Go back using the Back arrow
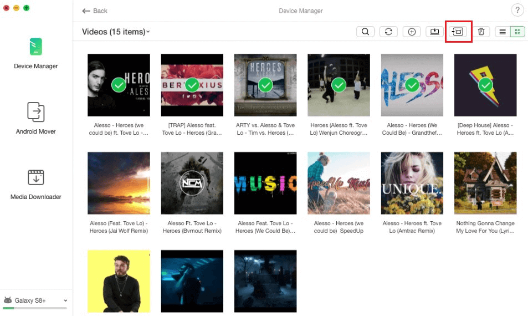 point(95,11)
